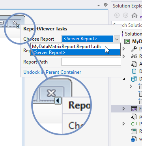
Task: Click the Solution Explorer forward arrow button
Action: click(x=125, y=15)
